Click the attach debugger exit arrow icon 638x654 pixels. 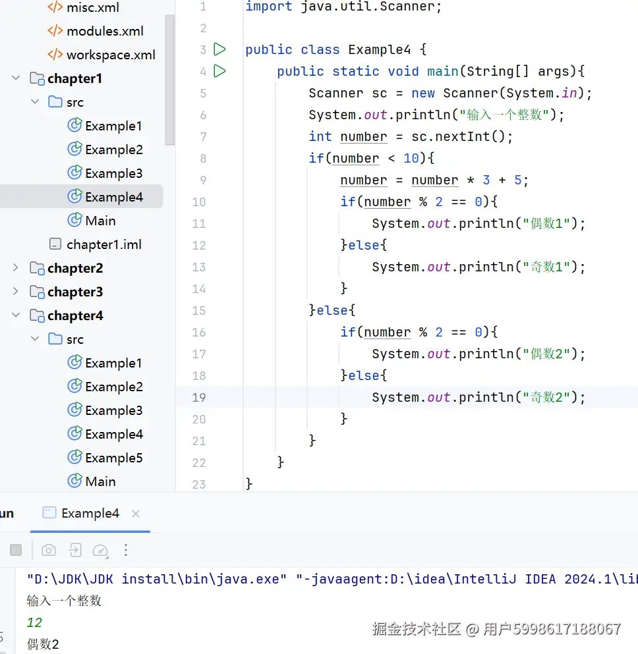click(x=75, y=550)
